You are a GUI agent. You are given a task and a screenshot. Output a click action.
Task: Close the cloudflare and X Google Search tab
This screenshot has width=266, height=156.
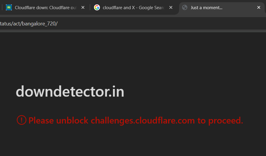tap(171, 8)
